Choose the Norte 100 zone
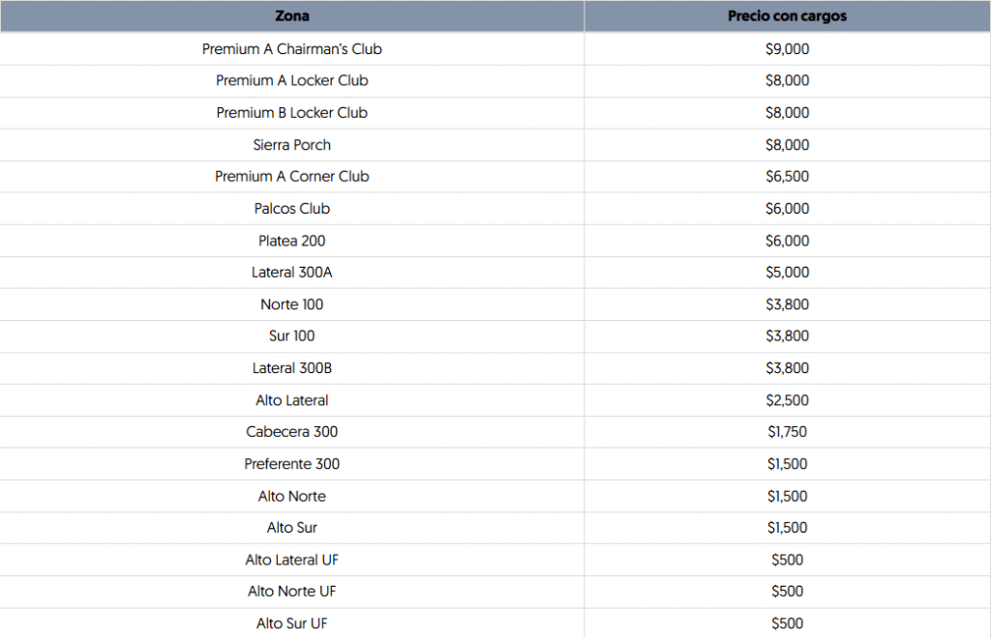The width and height of the screenshot is (991, 638). point(291,304)
